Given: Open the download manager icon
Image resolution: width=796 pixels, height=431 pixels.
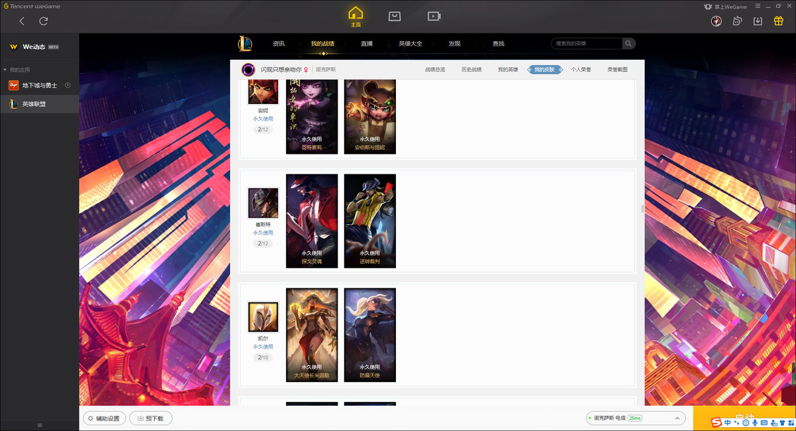Looking at the screenshot, I should tap(758, 21).
